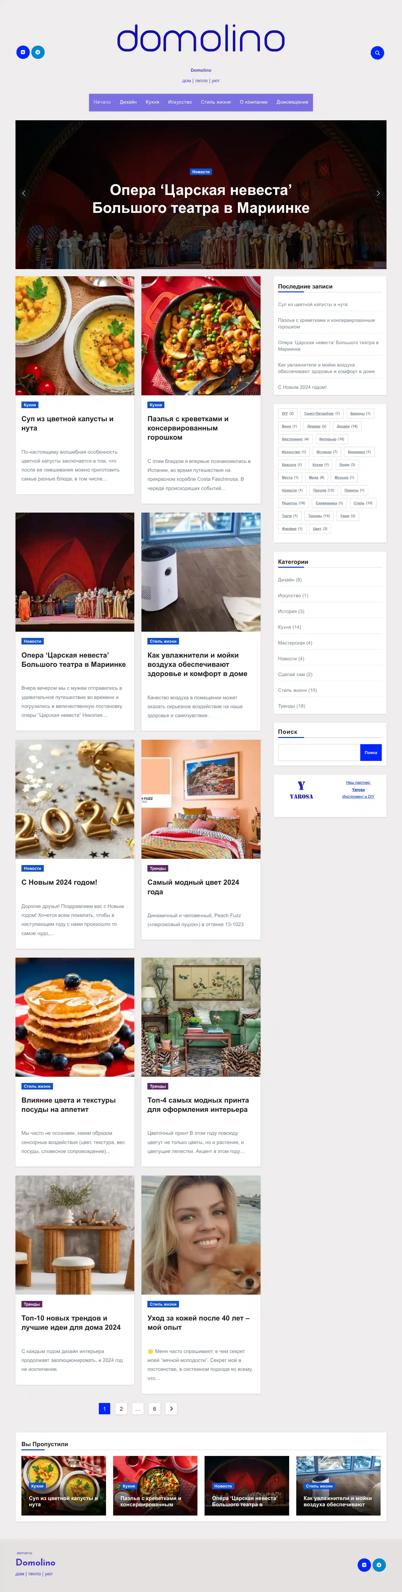The width and height of the screenshot is (402, 1592).
Task: Click the blue Поиск button
Action: (371, 752)
